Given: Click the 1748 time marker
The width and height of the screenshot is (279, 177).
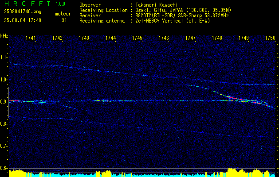Looking at the screenshot, I should [x=217, y=38].
